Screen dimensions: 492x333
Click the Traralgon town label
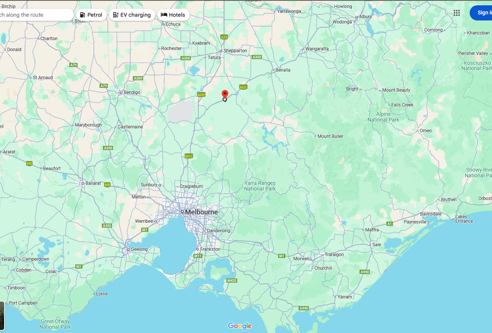334,255
